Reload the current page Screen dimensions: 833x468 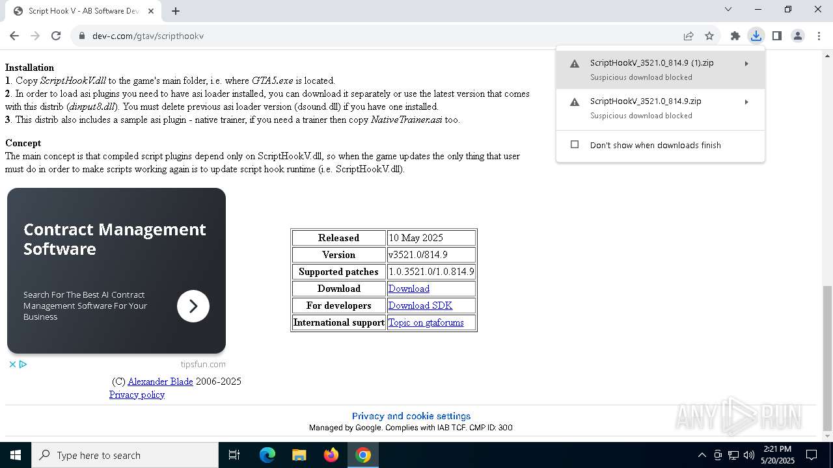click(x=56, y=36)
